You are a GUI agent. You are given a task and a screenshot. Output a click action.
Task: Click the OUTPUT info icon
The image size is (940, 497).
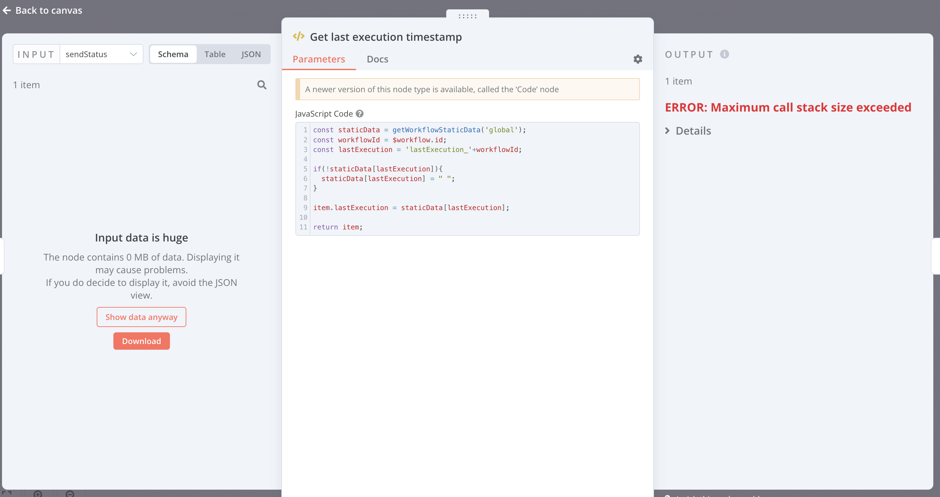[x=724, y=54]
